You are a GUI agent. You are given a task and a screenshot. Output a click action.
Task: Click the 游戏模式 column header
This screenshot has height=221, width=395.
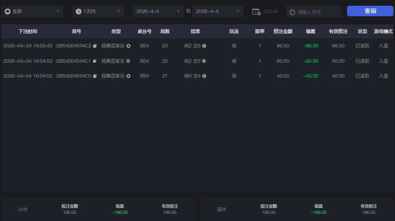click(x=383, y=32)
